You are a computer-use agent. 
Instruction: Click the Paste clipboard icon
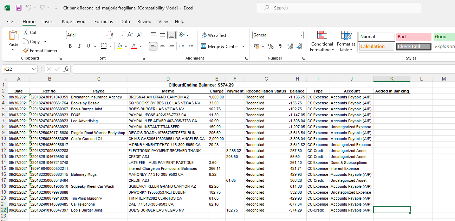[x=13, y=35]
